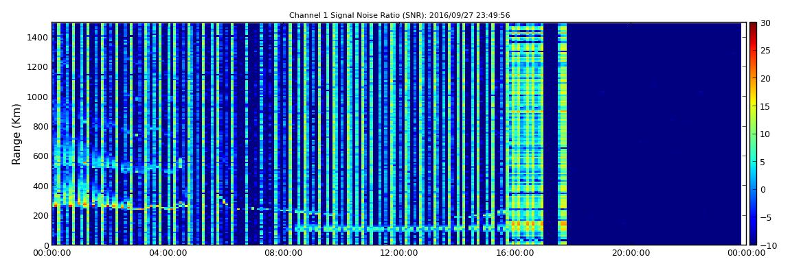
Task: Click the "Range (Km)" y-axis label
Action: (x=16, y=134)
